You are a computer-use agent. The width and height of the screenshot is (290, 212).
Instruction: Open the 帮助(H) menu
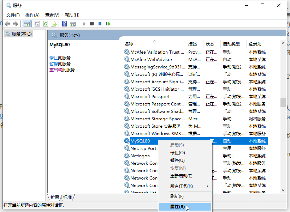72,15
